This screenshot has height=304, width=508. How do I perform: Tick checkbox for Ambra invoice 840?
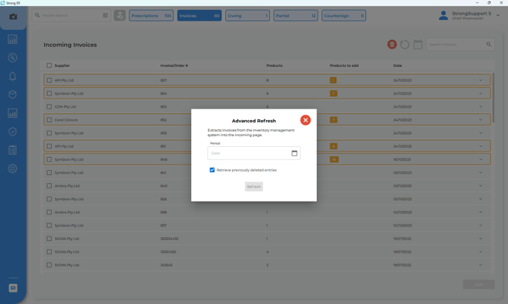pos(49,186)
